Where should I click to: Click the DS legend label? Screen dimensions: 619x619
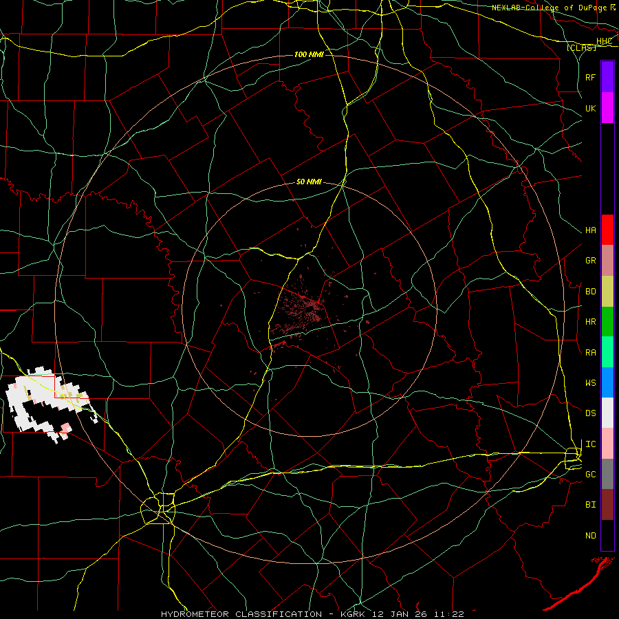click(x=590, y=413)
